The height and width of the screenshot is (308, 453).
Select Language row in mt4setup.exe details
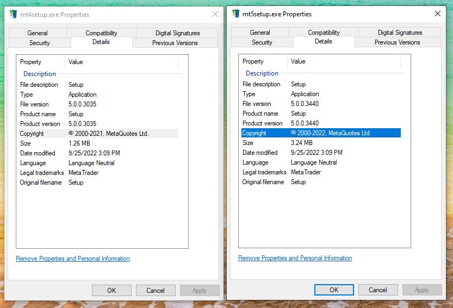(99, 163)
